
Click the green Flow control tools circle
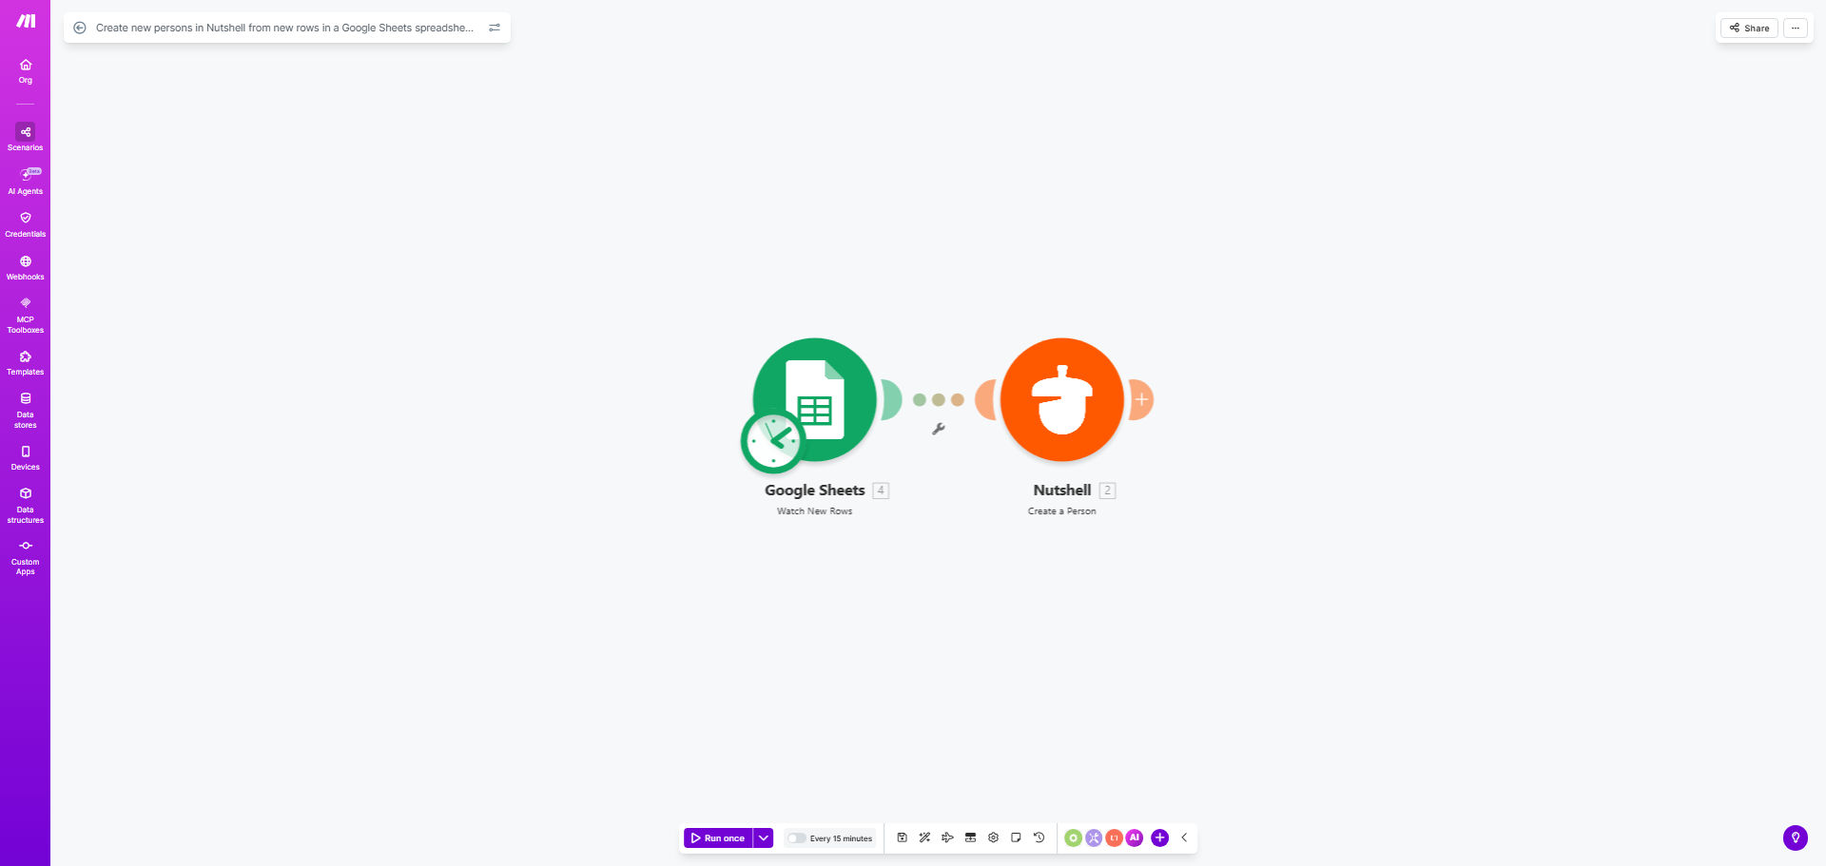pyautogui.click(x=1074, y=837)
